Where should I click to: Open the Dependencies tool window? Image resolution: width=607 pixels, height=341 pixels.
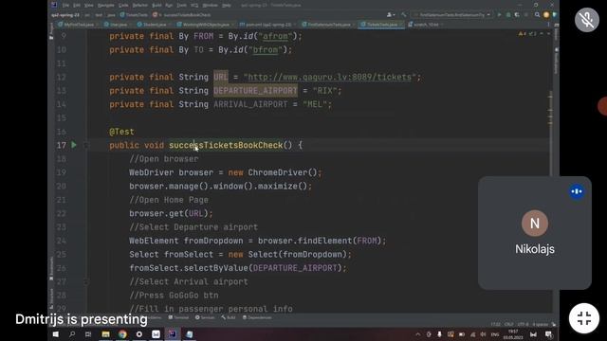[257, 317]
